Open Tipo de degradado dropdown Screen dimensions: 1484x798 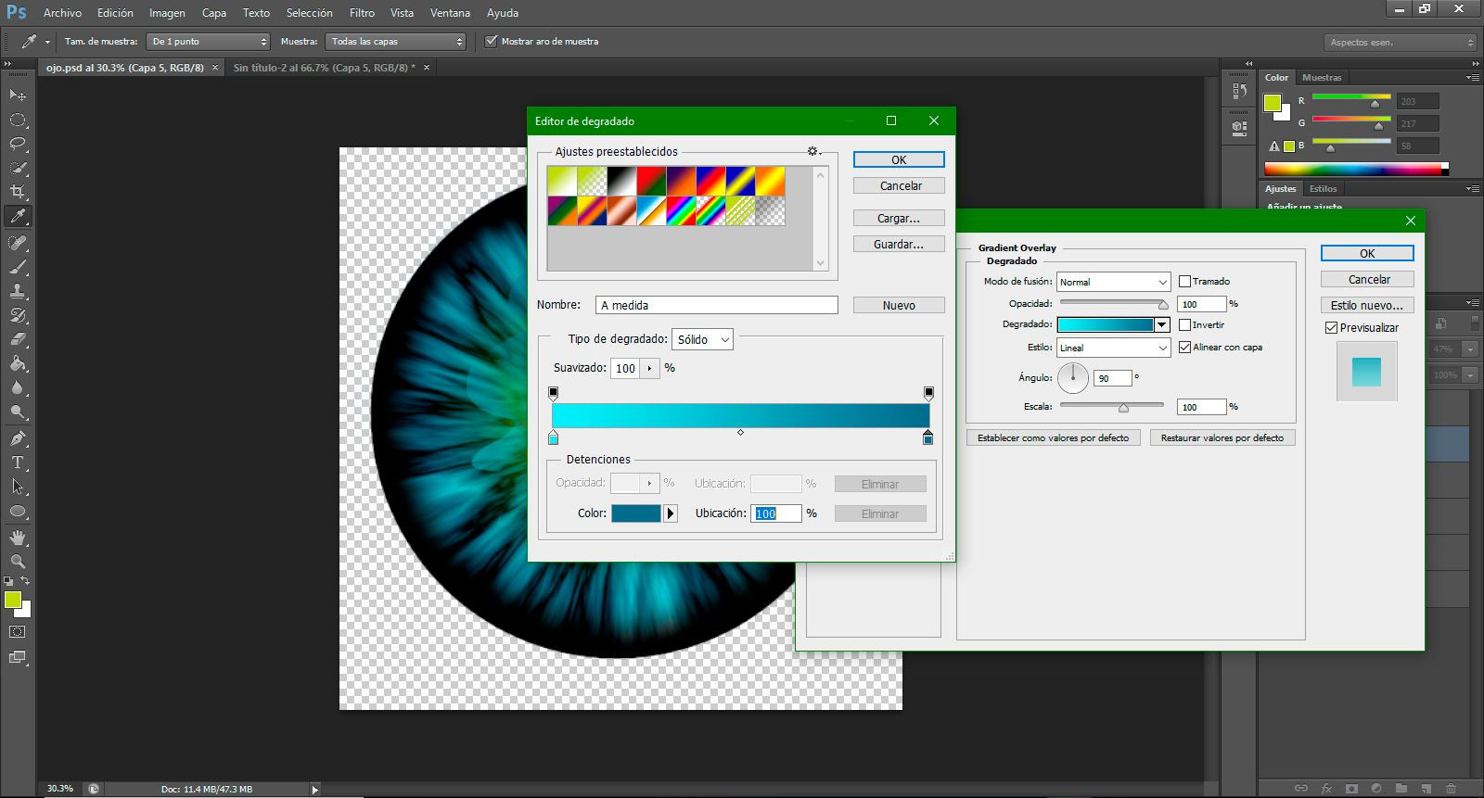pyautogui.click(x=702, y=339)
